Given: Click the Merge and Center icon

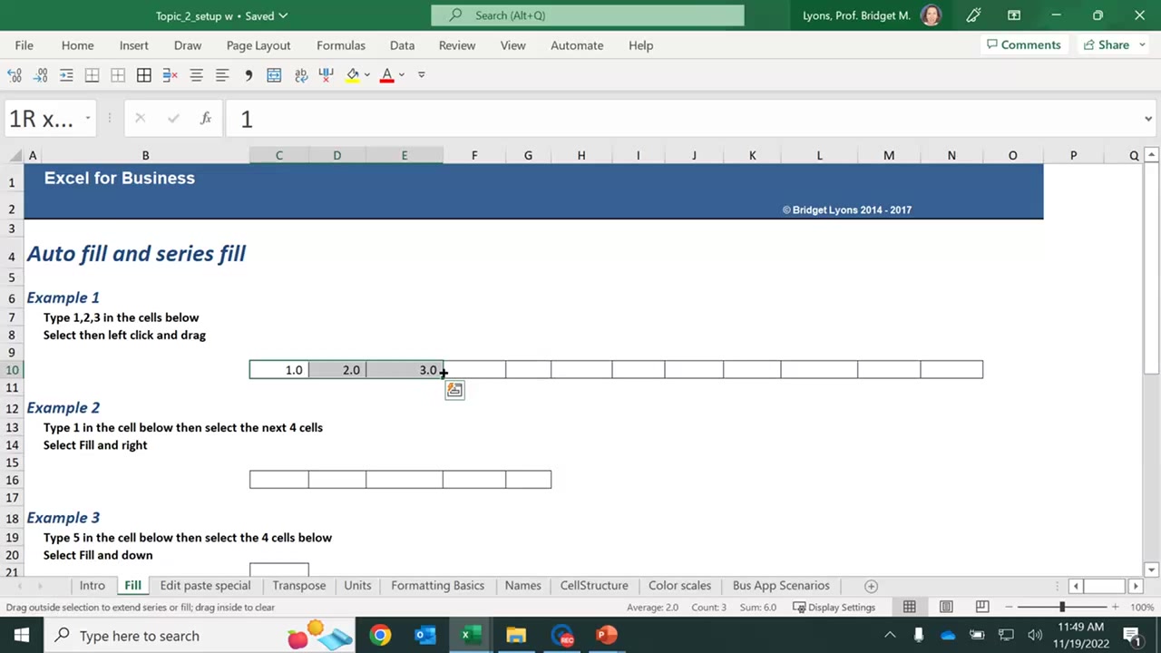Looking at the screenshot, I should coord(274,75).
